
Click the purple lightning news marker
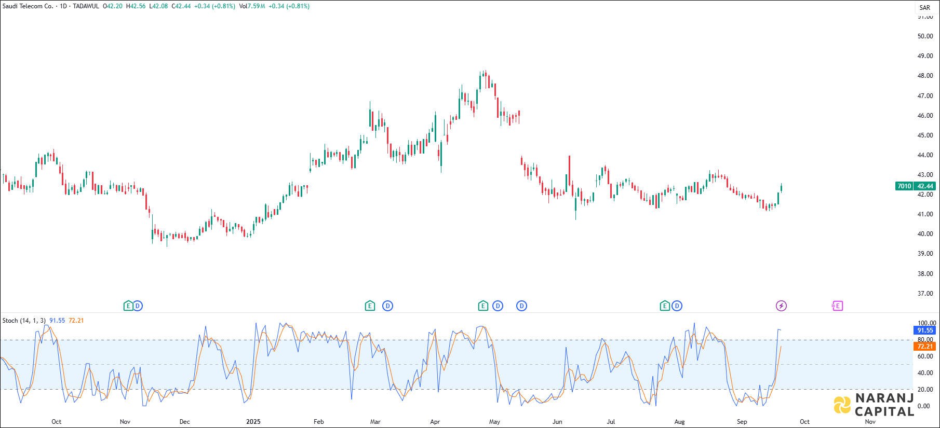(781, 306)
